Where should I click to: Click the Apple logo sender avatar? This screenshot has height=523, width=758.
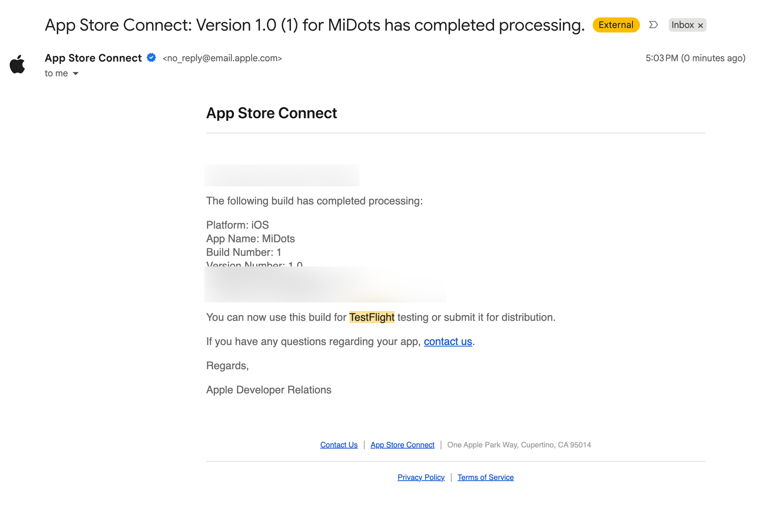(x=17, y=64)
